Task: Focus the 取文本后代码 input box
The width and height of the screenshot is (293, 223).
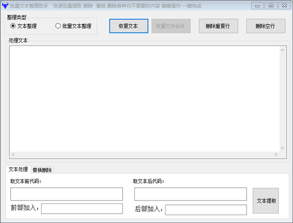Action: click(x=190, y=194)
